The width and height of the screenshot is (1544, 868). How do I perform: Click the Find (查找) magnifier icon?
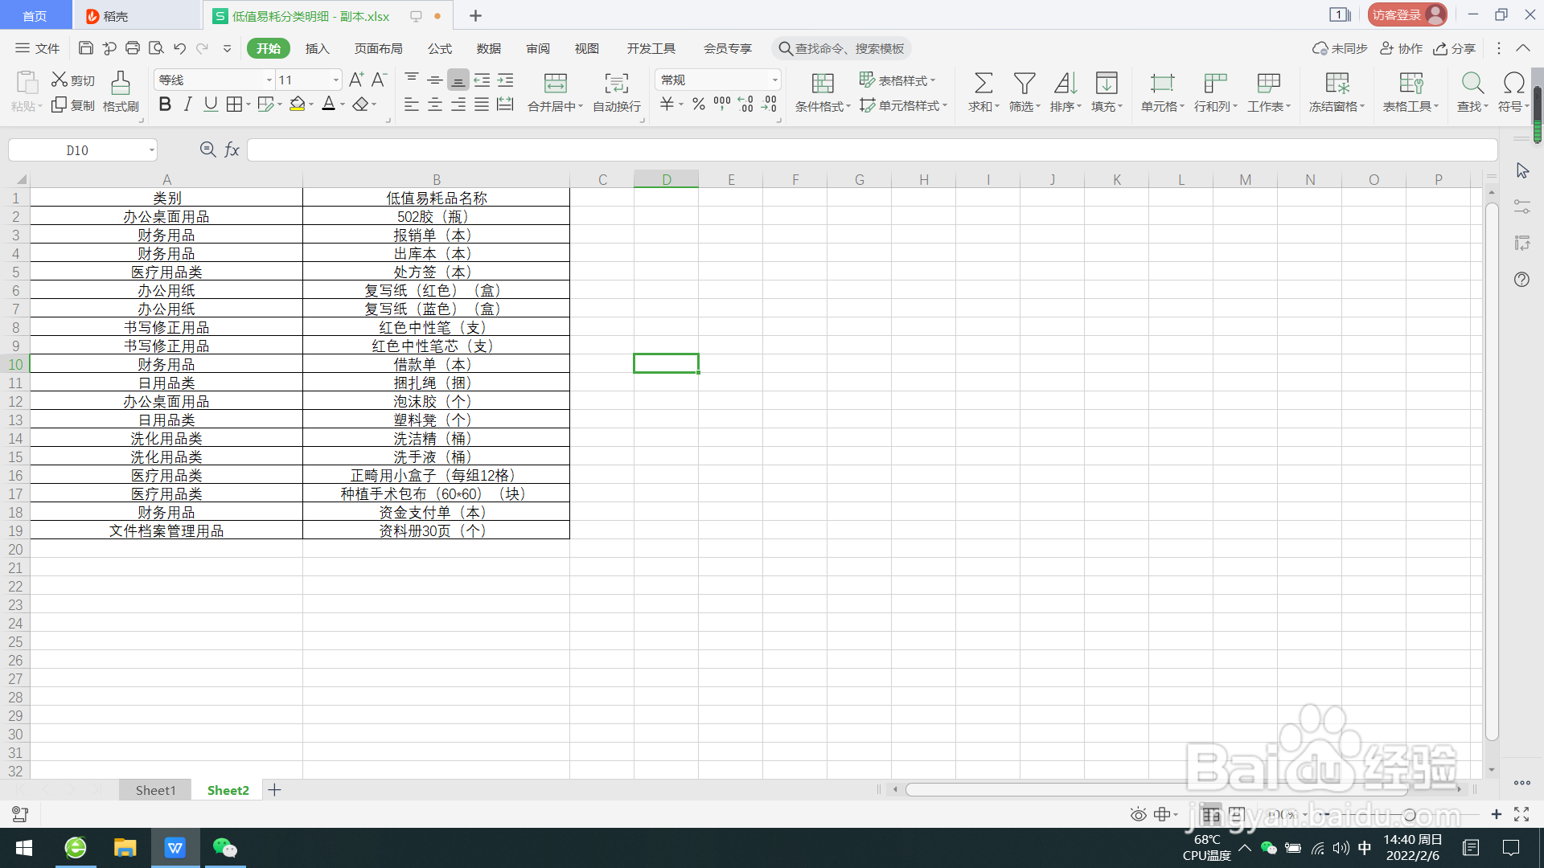point(1472,83)
